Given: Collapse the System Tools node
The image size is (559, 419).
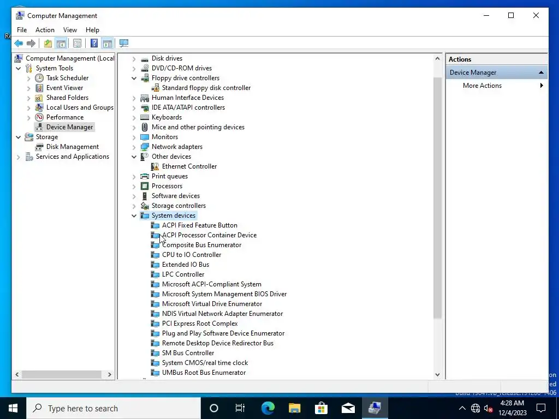Looking at the screenshot, I should pyautogui.click(x=19, y=68).
